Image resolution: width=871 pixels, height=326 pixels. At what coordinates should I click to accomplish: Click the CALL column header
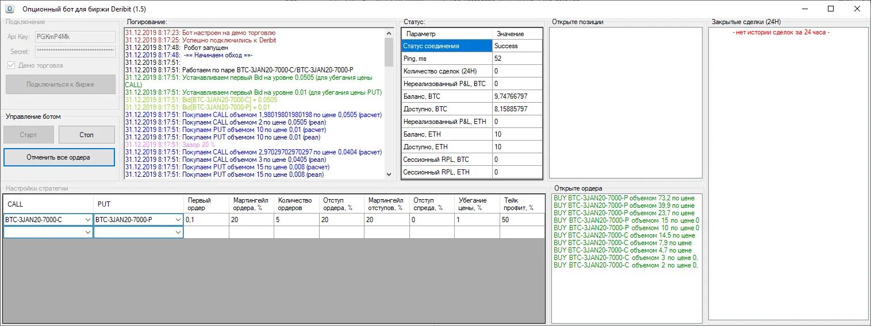pyautogui.click(x=48, y=204)
